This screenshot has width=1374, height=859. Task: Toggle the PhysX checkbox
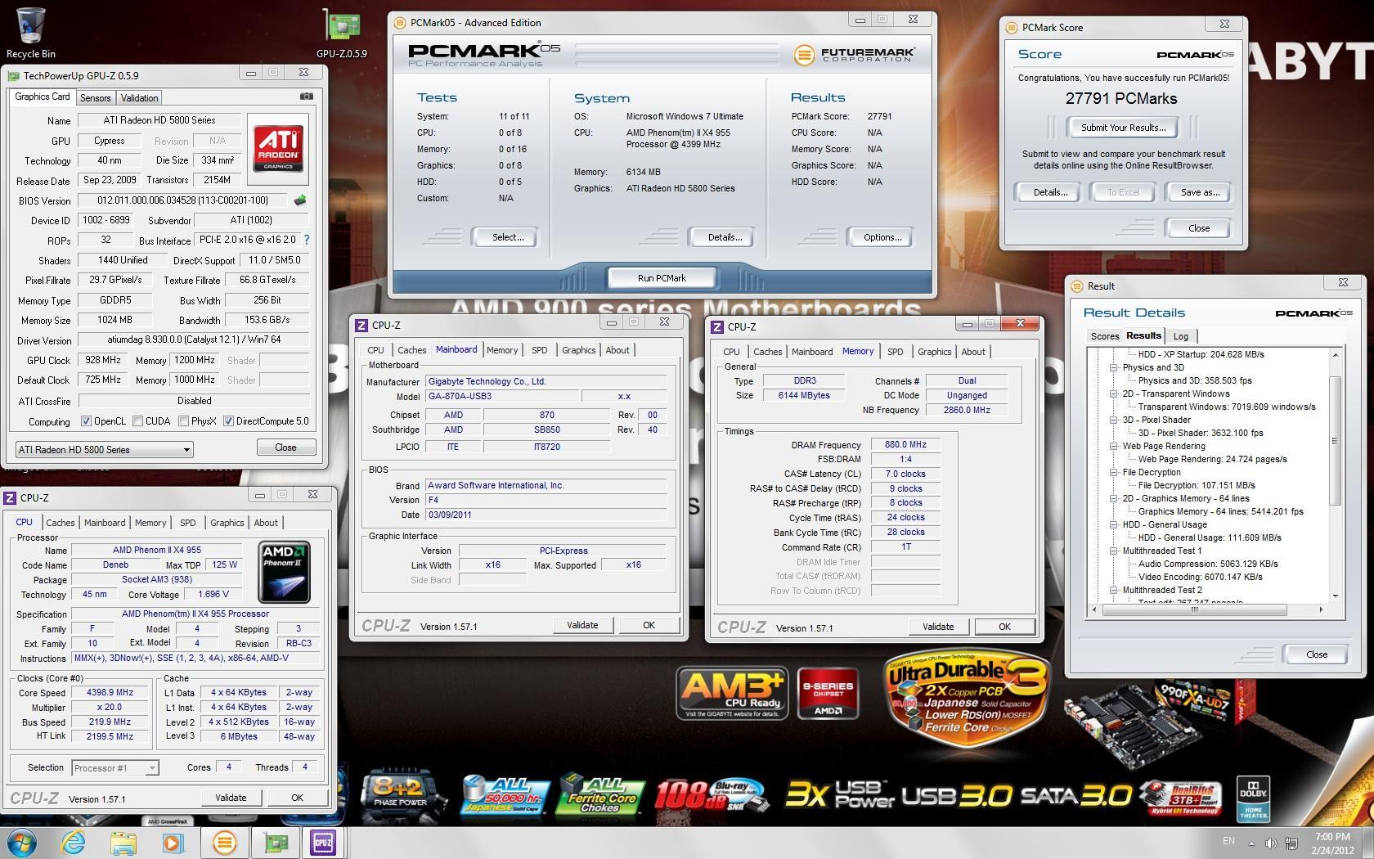pos(182,421)
